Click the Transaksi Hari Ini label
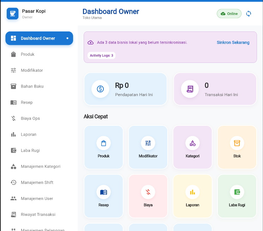Screen dimensions: 263x231 coord(221,95)
